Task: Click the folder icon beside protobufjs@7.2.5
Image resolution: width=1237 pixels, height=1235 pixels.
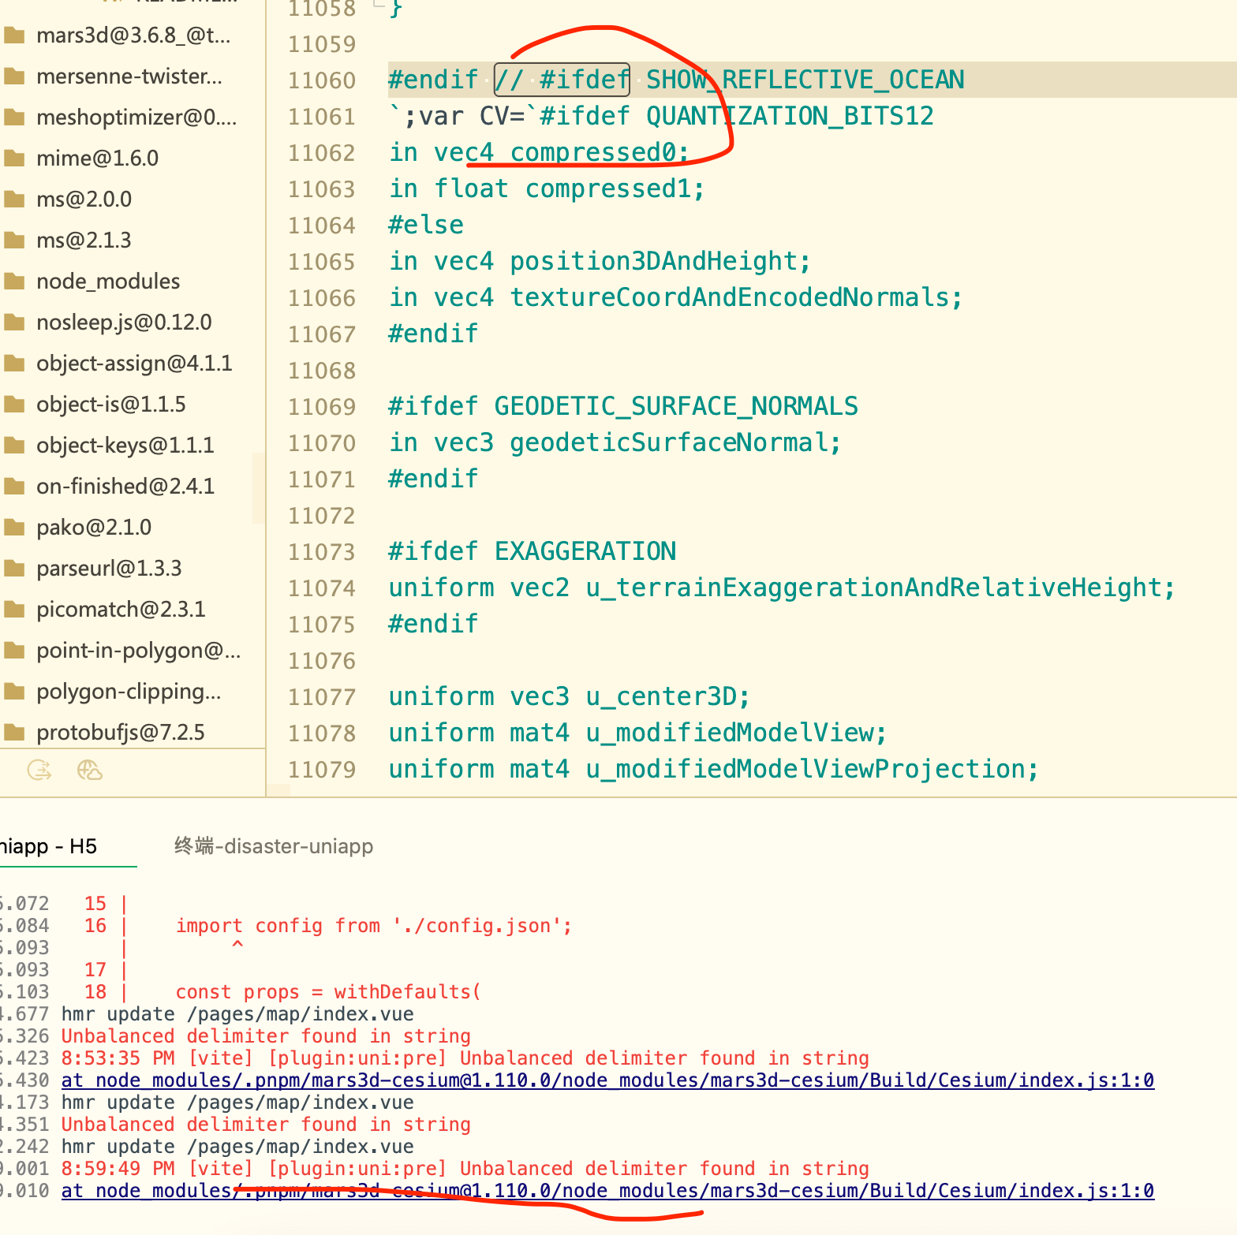Action: 14,732
